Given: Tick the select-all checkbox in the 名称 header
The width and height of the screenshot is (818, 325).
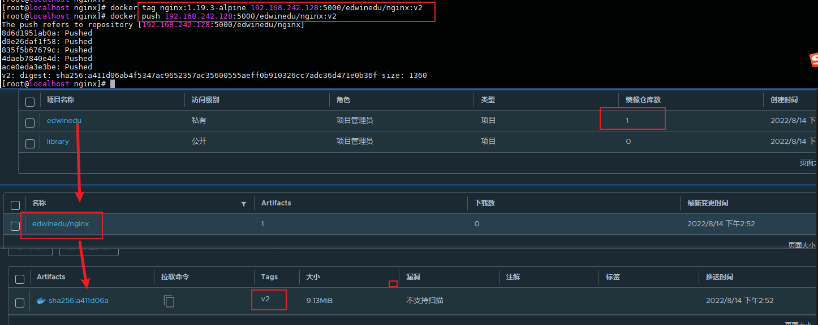Looking at the screenshot, I should pyautogui.click(x=15, y=205).
